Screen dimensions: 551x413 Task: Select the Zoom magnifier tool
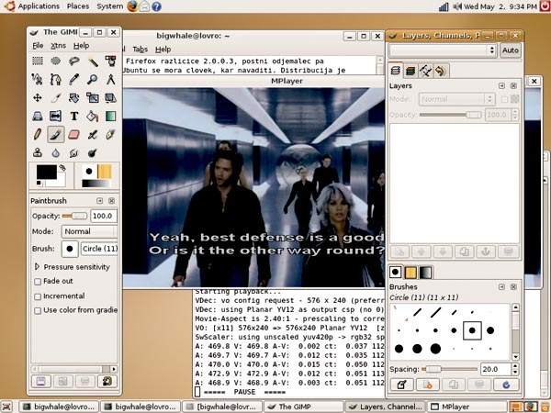coord(93,79)
